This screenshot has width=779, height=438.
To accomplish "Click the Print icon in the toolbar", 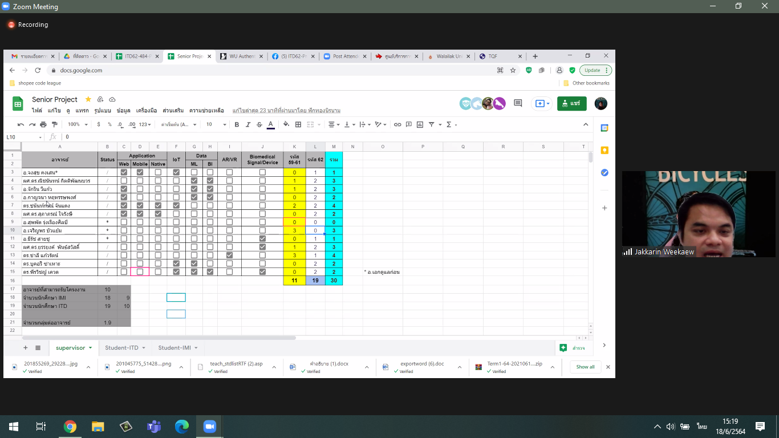I will tap(43, 124).
